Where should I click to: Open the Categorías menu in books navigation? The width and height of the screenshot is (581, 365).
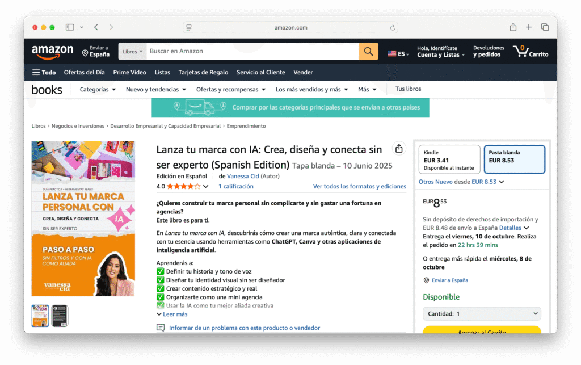[x=96, y=89]
